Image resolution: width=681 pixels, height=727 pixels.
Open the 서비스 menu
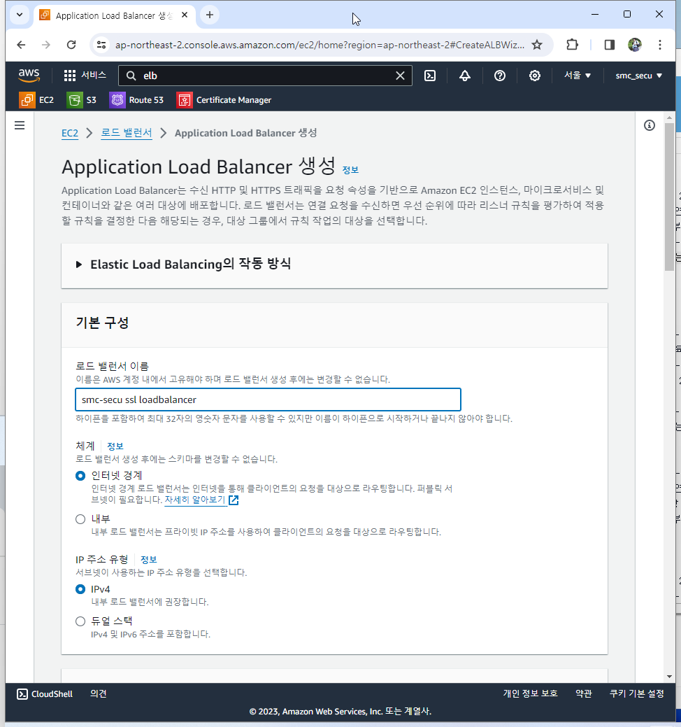coord(94,75)
